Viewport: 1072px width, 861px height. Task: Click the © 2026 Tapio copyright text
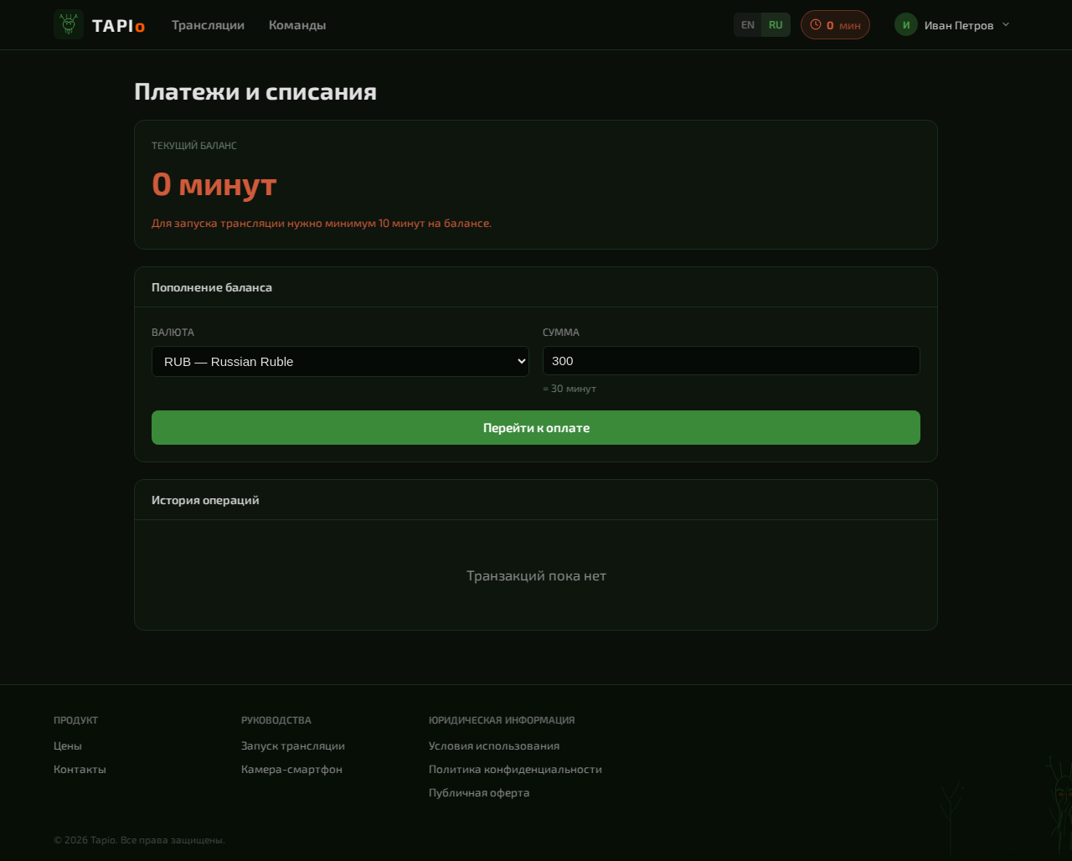[x=139, y=840]
